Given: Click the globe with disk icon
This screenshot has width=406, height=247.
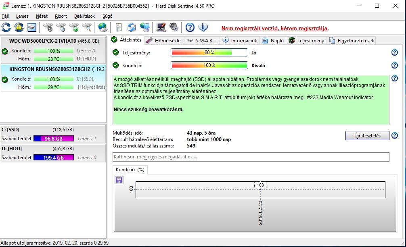Looking at the screenshot, I should 103,27.
